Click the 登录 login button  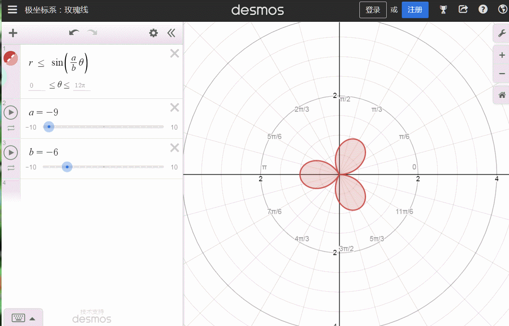pyautogui.click(x=373, y=10)
